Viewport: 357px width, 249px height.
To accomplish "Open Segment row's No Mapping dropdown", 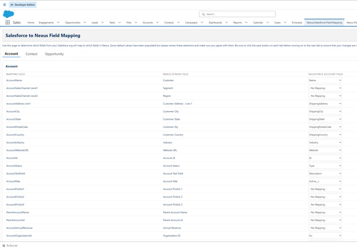I will (325, 88).
